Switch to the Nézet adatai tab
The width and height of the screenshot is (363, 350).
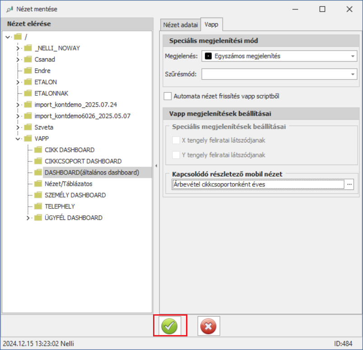point(181,24)
